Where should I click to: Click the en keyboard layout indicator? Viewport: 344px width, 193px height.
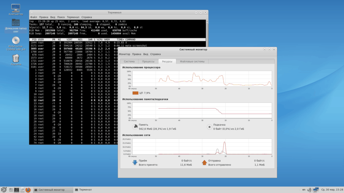pyautogui.click(x=304, y=190)
